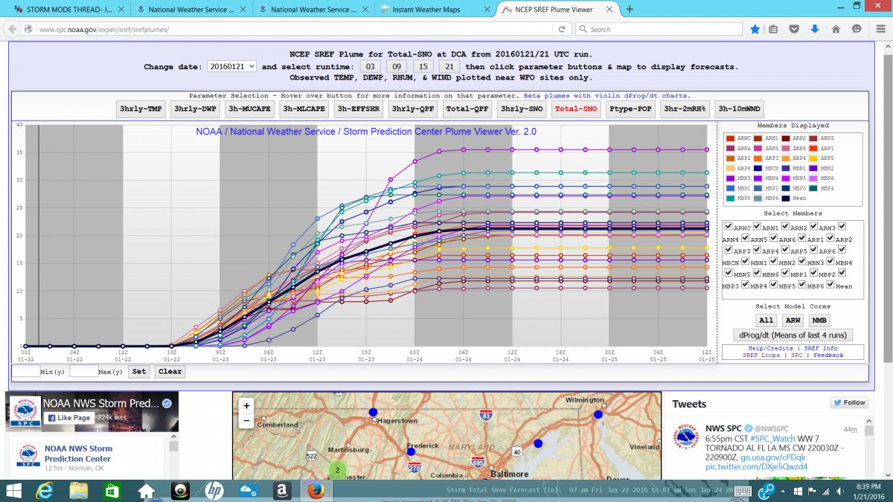Click the green cluster marker labeled 2
Viewport: 893px width, 502px height.
pyautogui.click(x=336, y=470)
